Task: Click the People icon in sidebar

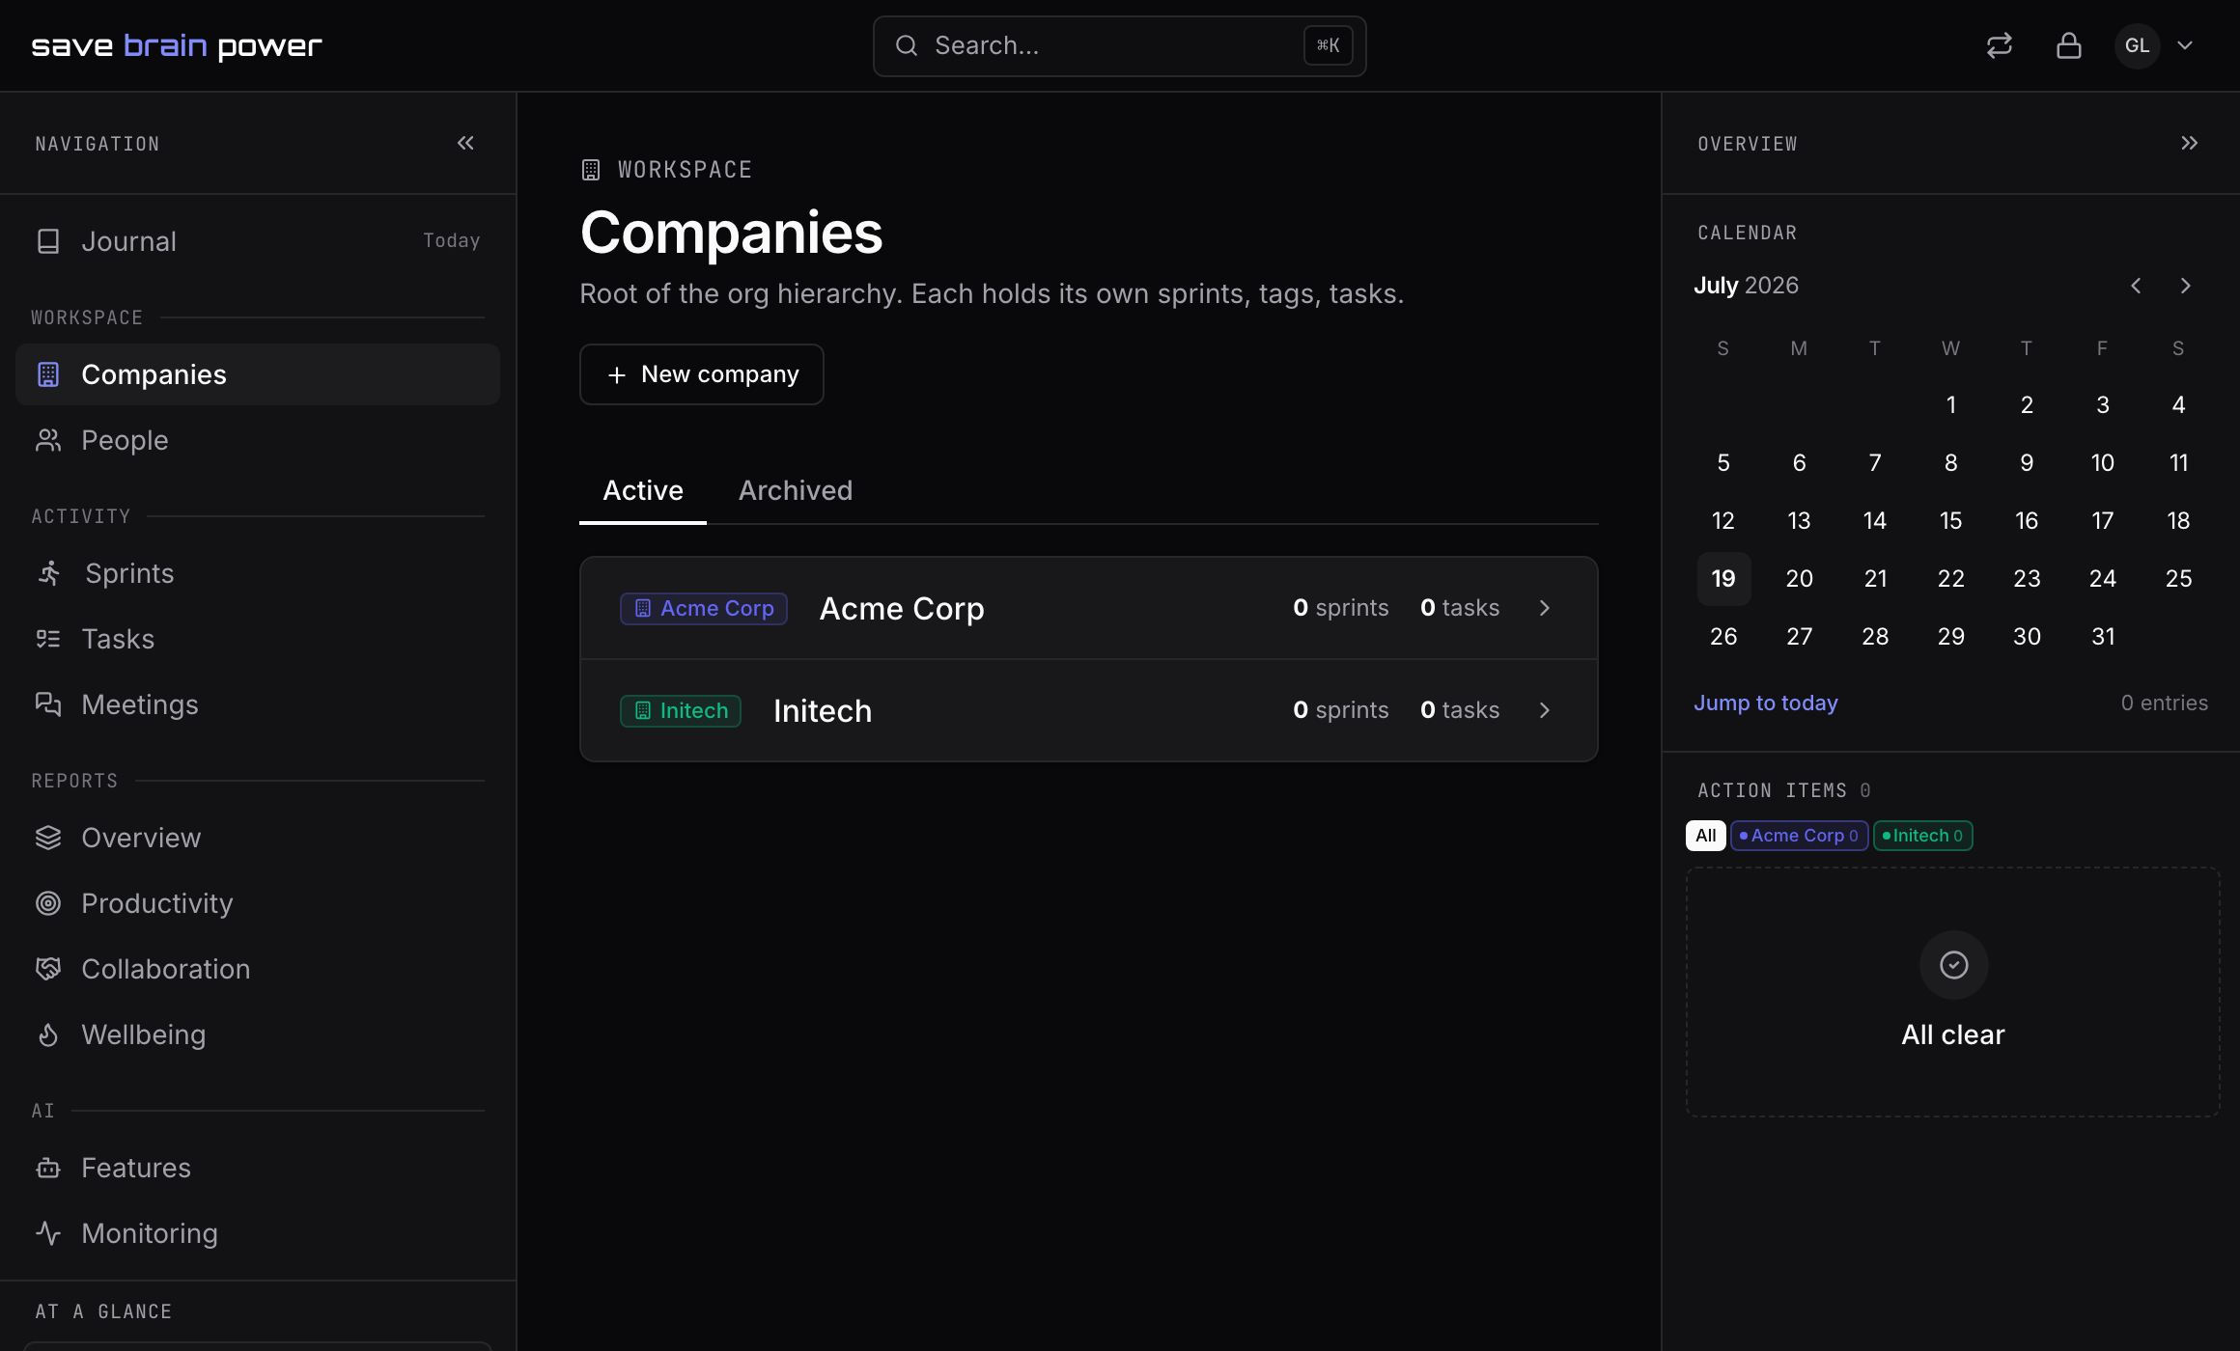Action: pos(48,440)
